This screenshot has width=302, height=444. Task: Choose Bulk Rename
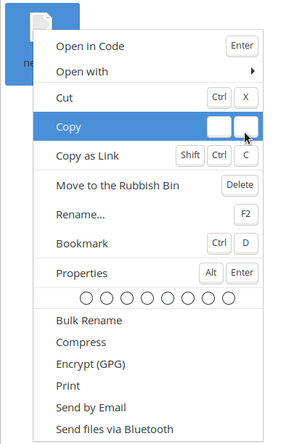148,321
